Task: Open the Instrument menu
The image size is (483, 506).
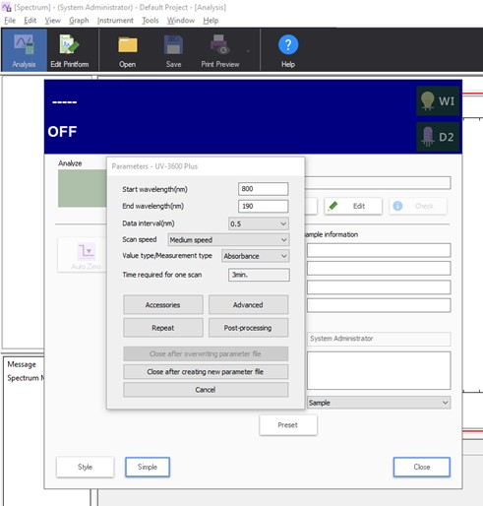Action: (x=115, y=21)
